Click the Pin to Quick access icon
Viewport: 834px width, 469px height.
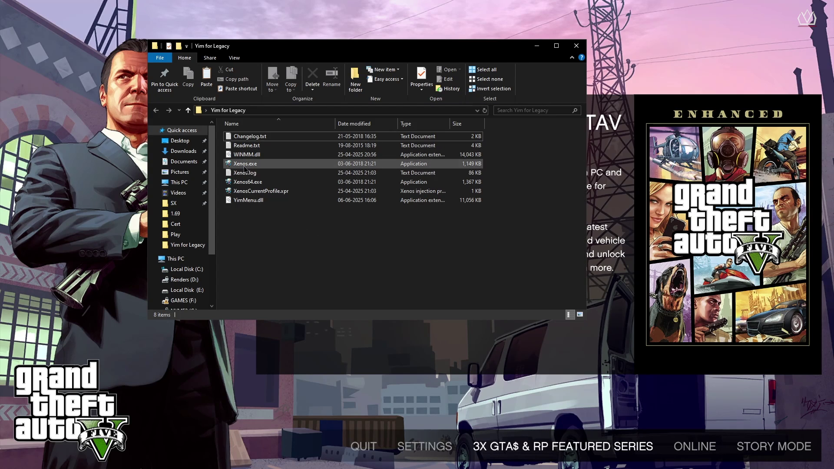pyautogui.click(x=164, y=73)
